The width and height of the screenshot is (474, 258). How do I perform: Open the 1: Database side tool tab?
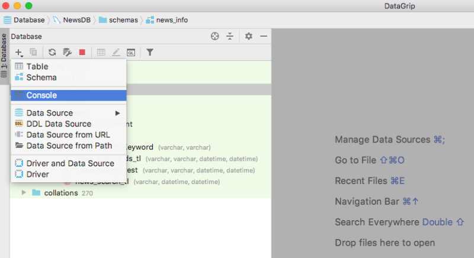(4, 56)
